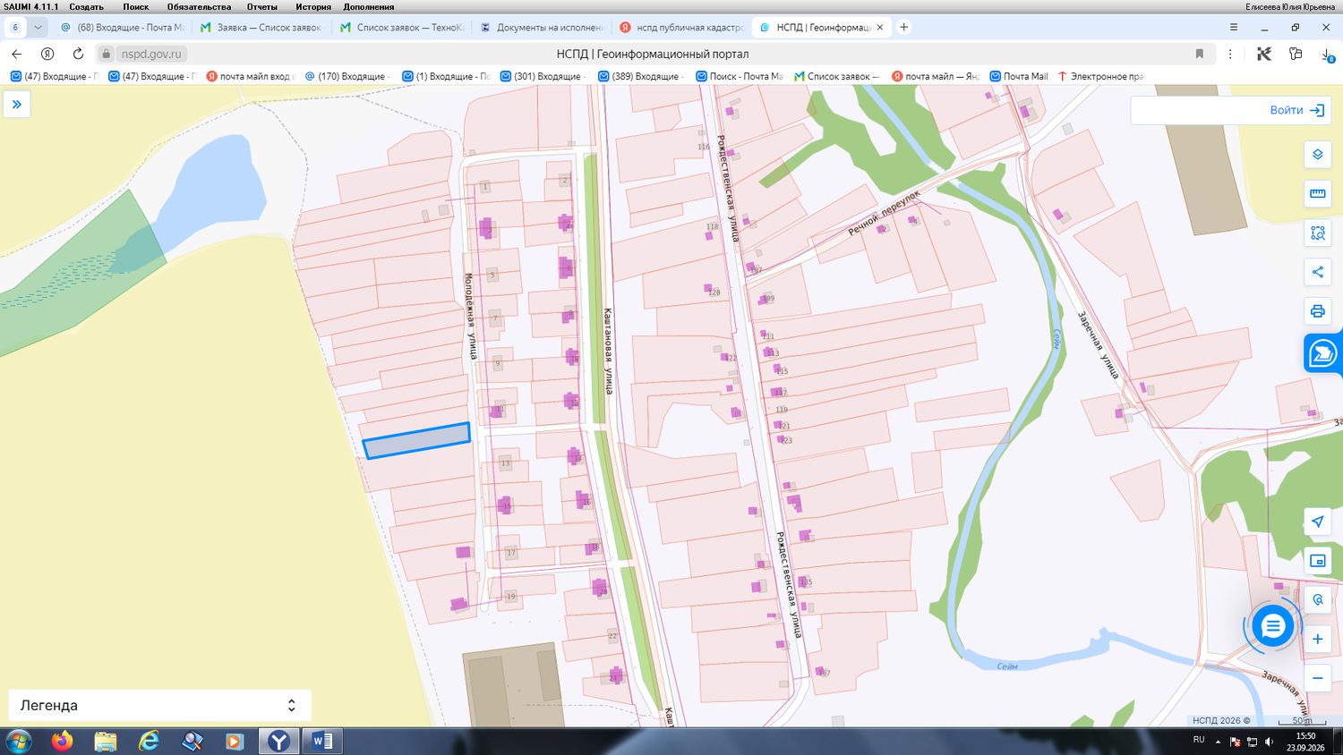Reload the page with refresh icon
Viewport: 1343px width, 755px height.
[78, 54]
